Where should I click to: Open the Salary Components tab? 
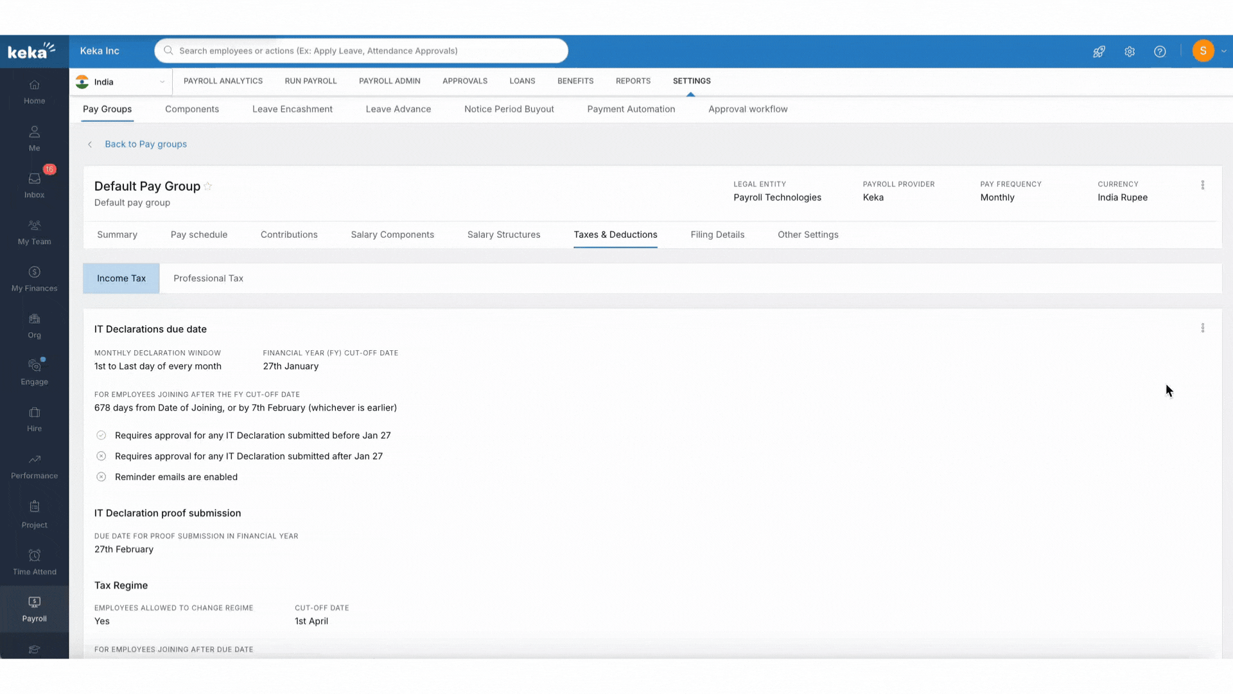[x=392, y=234]
